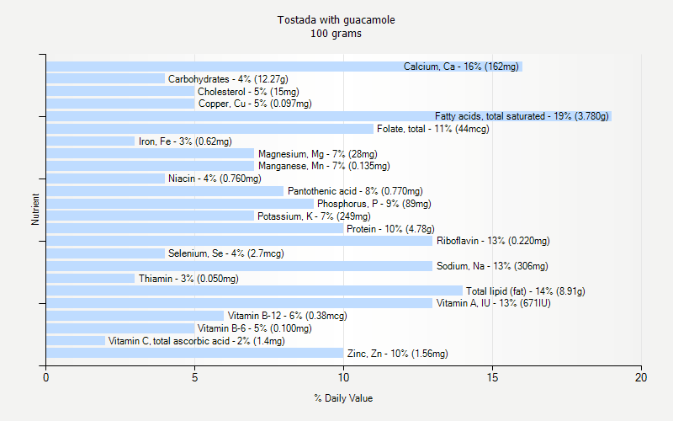Click the % Daily Value axis label
The image size is (673, 421).
point(343,398)
